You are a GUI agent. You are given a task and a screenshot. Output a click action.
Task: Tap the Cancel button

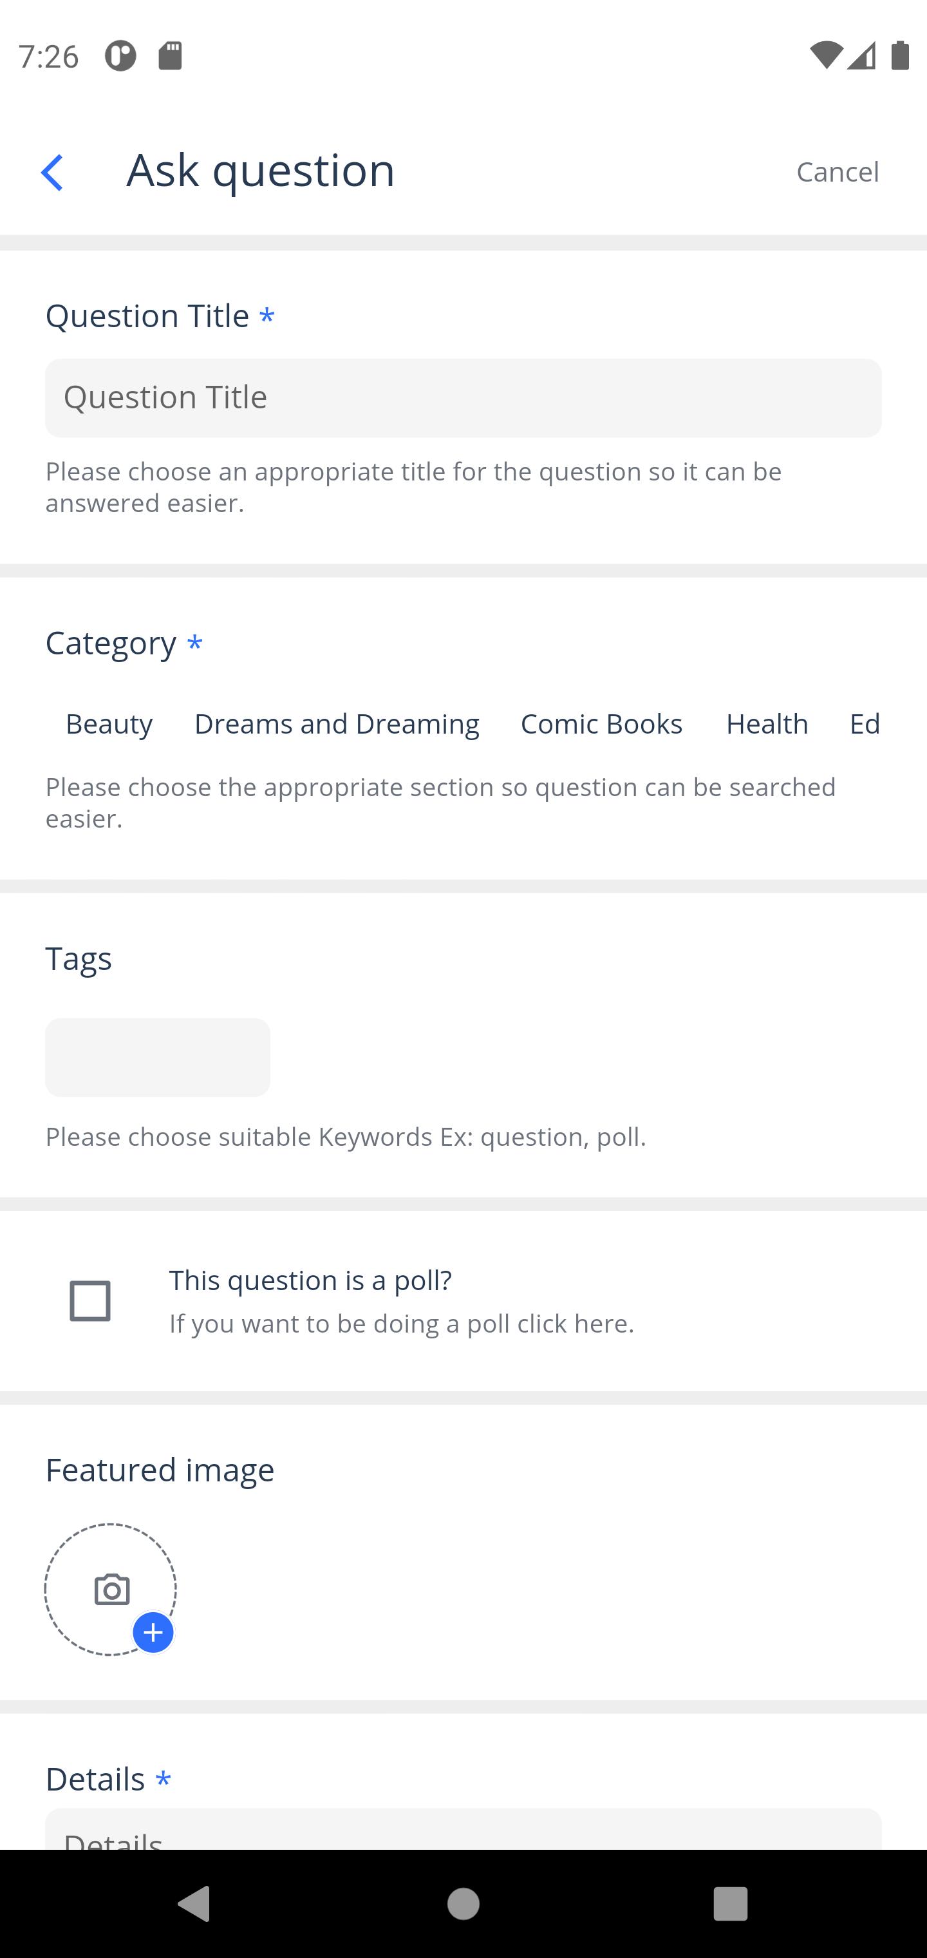point(838,172)
